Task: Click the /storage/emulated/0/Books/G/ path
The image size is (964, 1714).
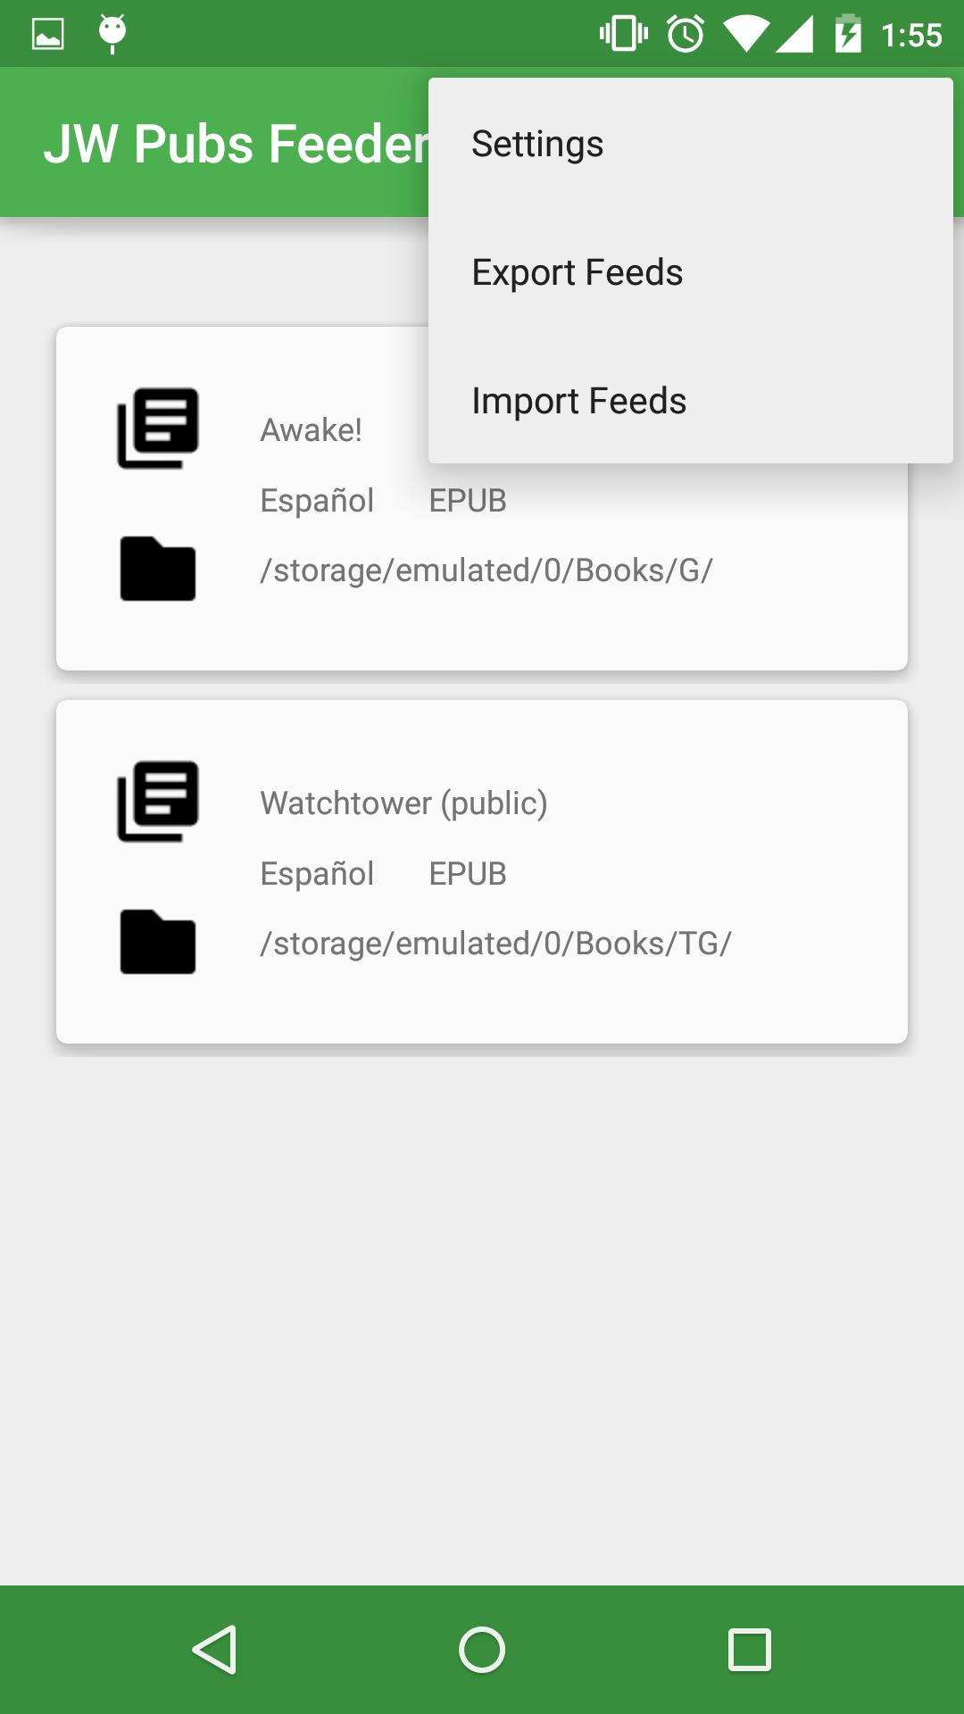Action: coord(486,570)
